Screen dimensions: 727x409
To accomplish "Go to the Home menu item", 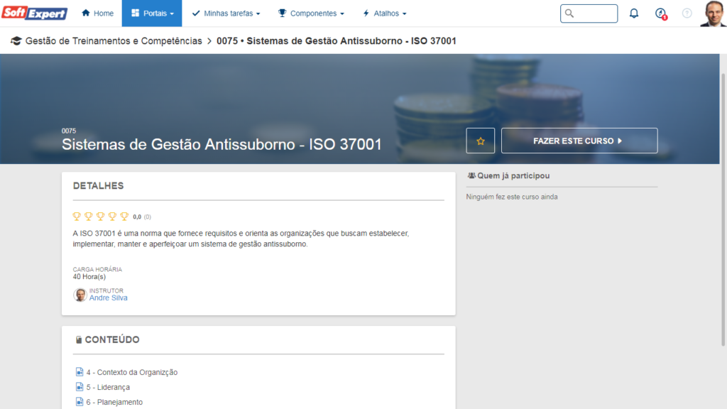I will pos(97,13).
